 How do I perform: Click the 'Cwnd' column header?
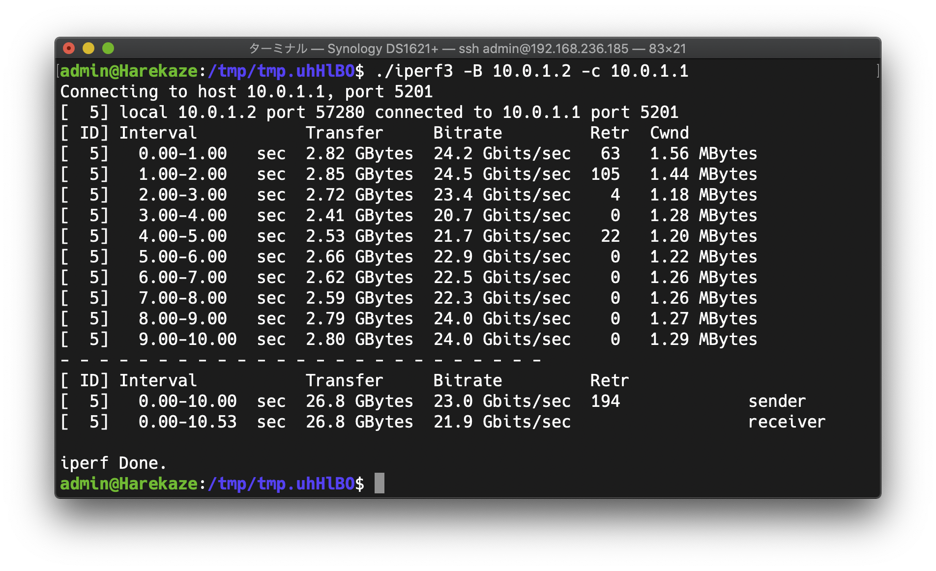(669, 133)
